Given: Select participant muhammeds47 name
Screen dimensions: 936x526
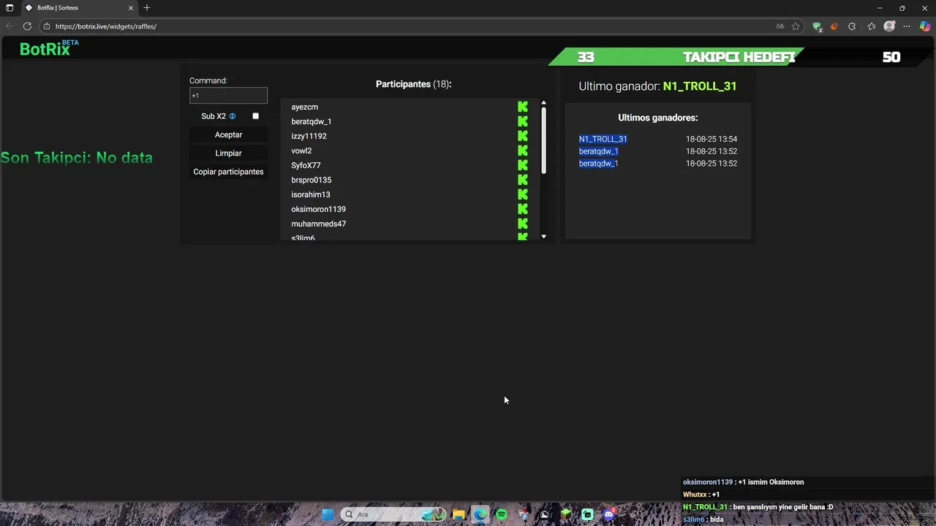Looking at the screenshot, I should click(318, 224).
